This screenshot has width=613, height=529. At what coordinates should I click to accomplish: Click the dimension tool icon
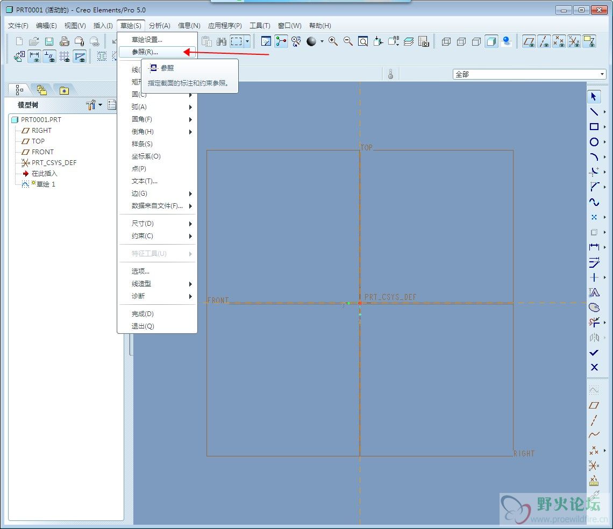point(594,247)
